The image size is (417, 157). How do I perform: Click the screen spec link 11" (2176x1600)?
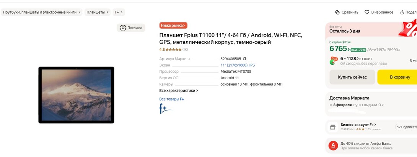(234, 65)
